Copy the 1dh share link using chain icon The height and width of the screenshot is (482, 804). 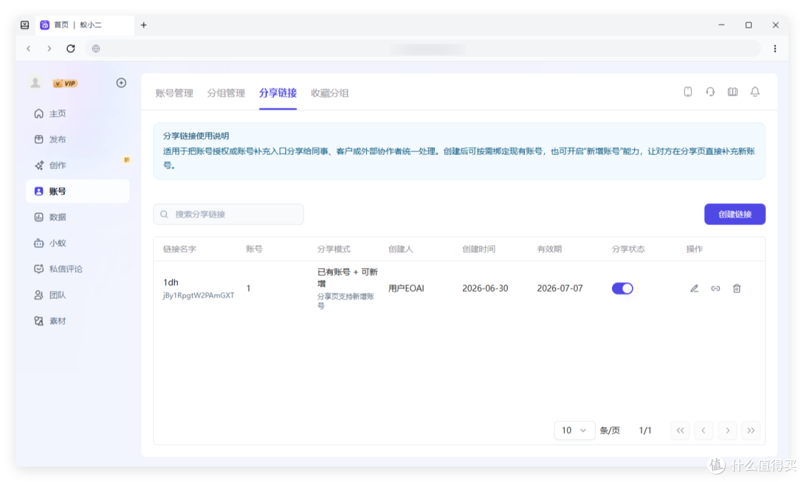715,288
